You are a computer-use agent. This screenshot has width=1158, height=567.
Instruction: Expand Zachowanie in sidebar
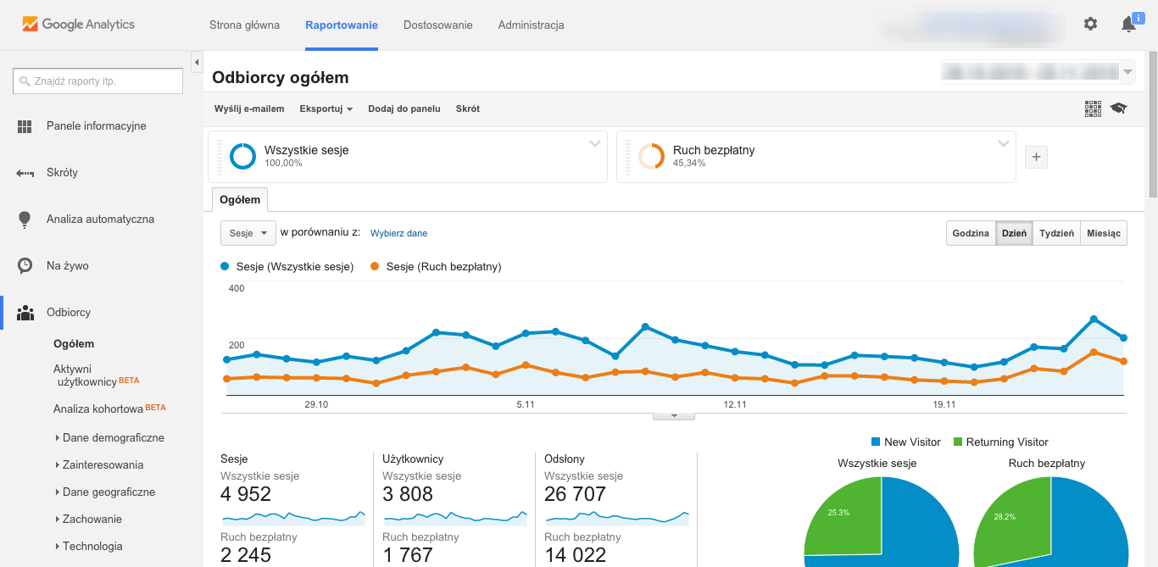click(88, 520)
